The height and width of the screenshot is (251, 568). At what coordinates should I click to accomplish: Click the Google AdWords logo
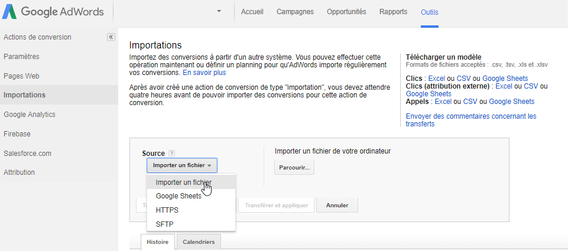[x=53, y=12]
